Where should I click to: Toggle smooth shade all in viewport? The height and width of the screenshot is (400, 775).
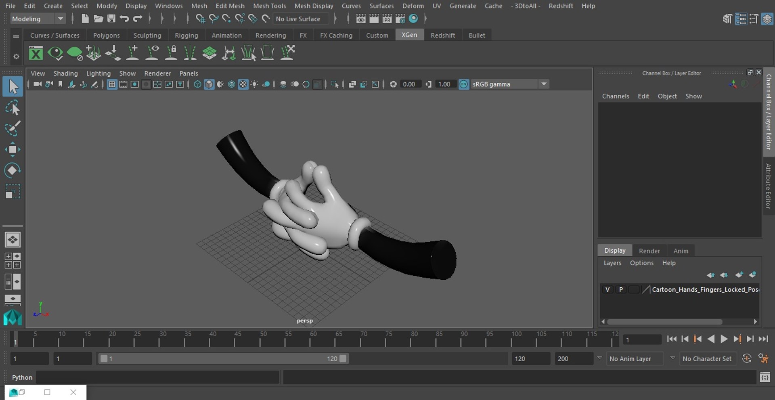[209, 84]
